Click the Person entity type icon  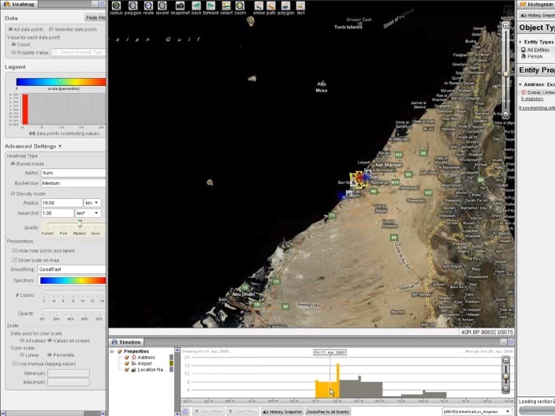(x=523, y=56)
